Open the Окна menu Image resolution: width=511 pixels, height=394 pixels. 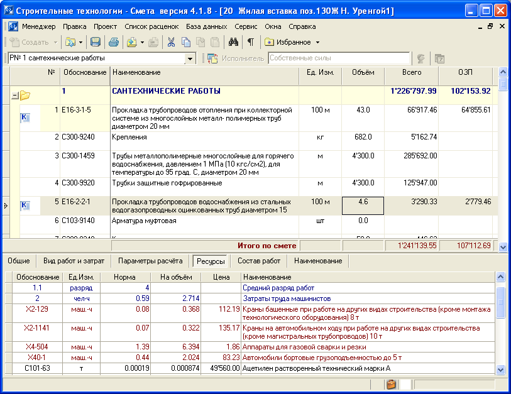(273, 26)
